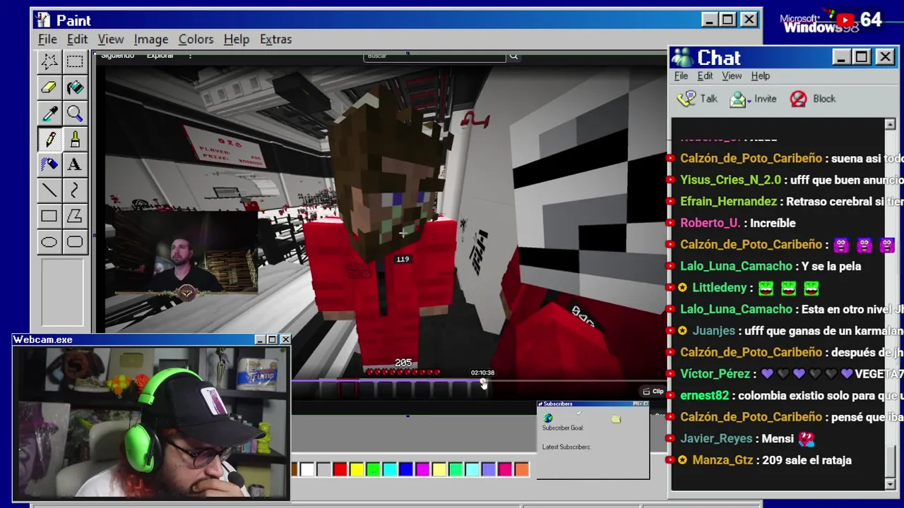Open the Chat window File menu

click(x=681, y=75)
